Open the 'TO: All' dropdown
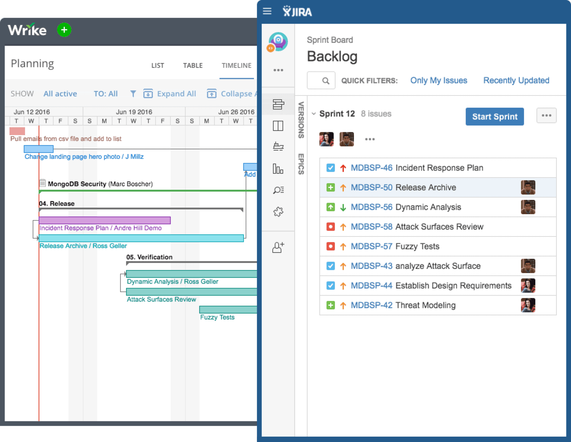Screen dimensions: 571x442 click(105, 93)
